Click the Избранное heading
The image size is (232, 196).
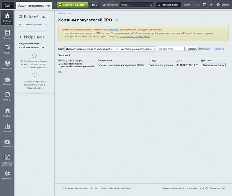34,37
